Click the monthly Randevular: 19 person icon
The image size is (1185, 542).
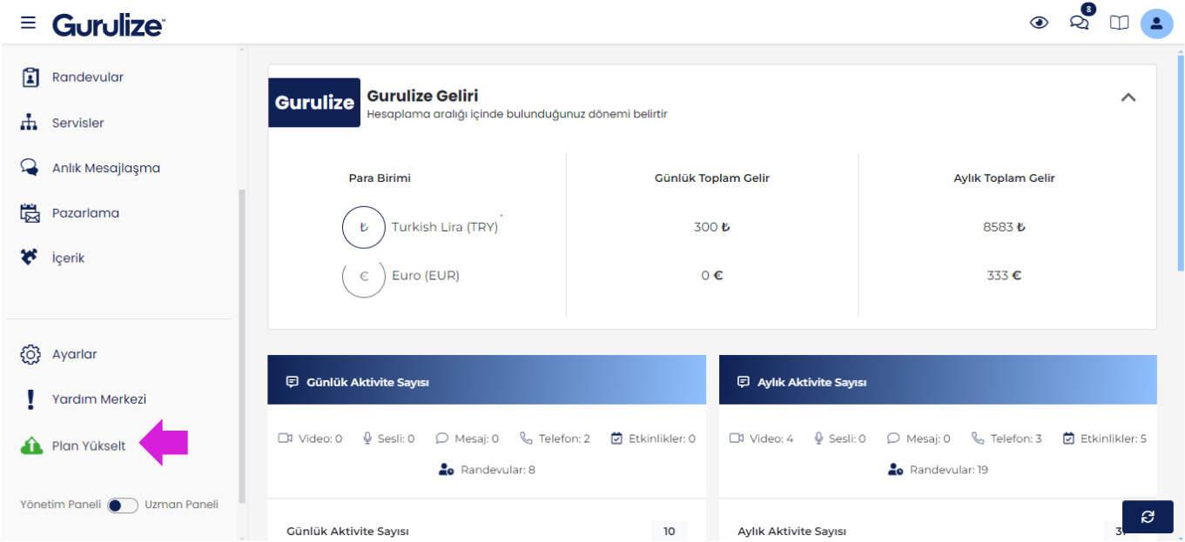tap(896, 470)
